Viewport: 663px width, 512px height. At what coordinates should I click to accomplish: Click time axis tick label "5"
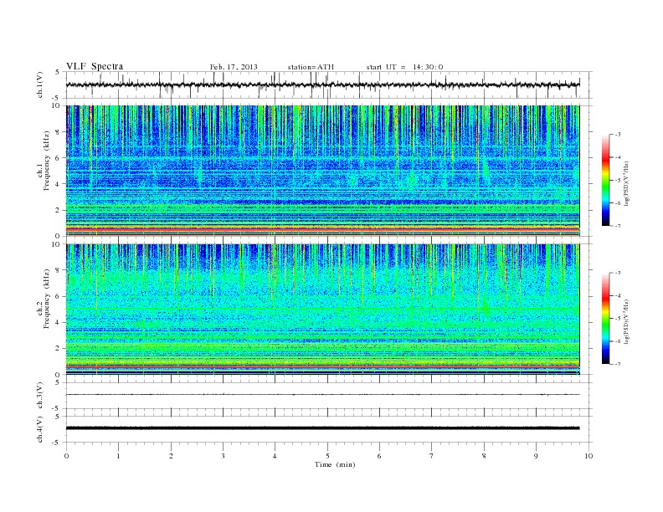tap(327, 456)
